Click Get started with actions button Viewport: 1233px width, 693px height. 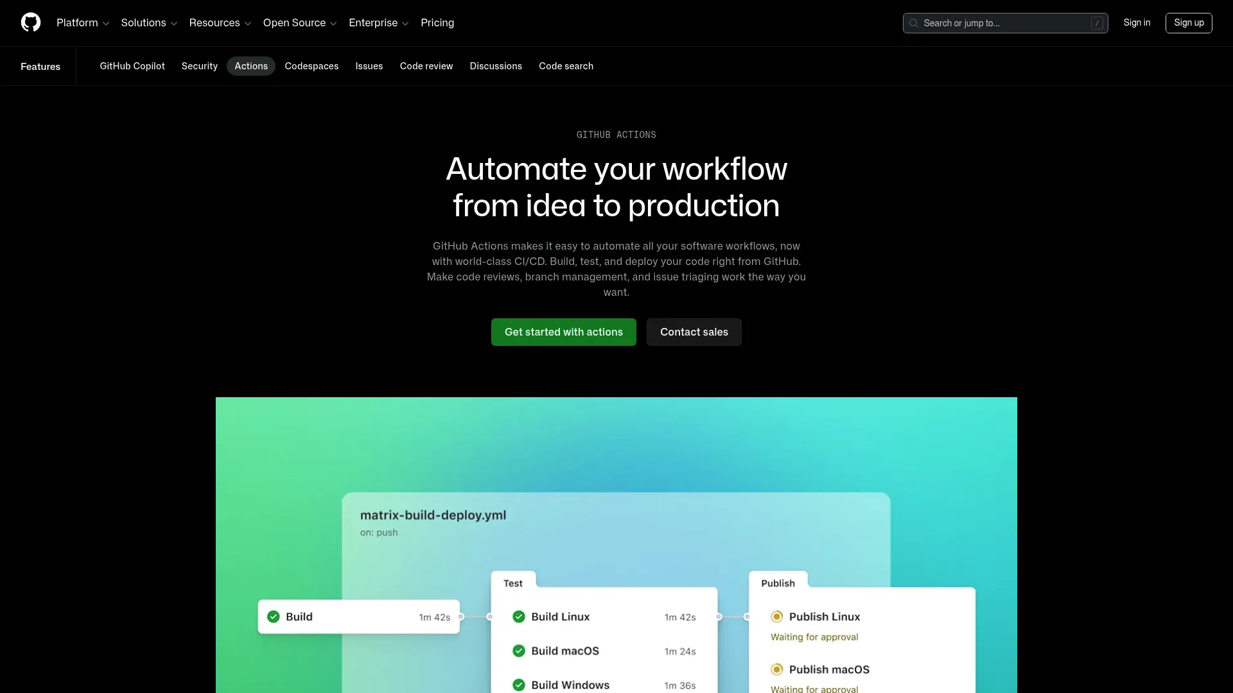(564, 332)
